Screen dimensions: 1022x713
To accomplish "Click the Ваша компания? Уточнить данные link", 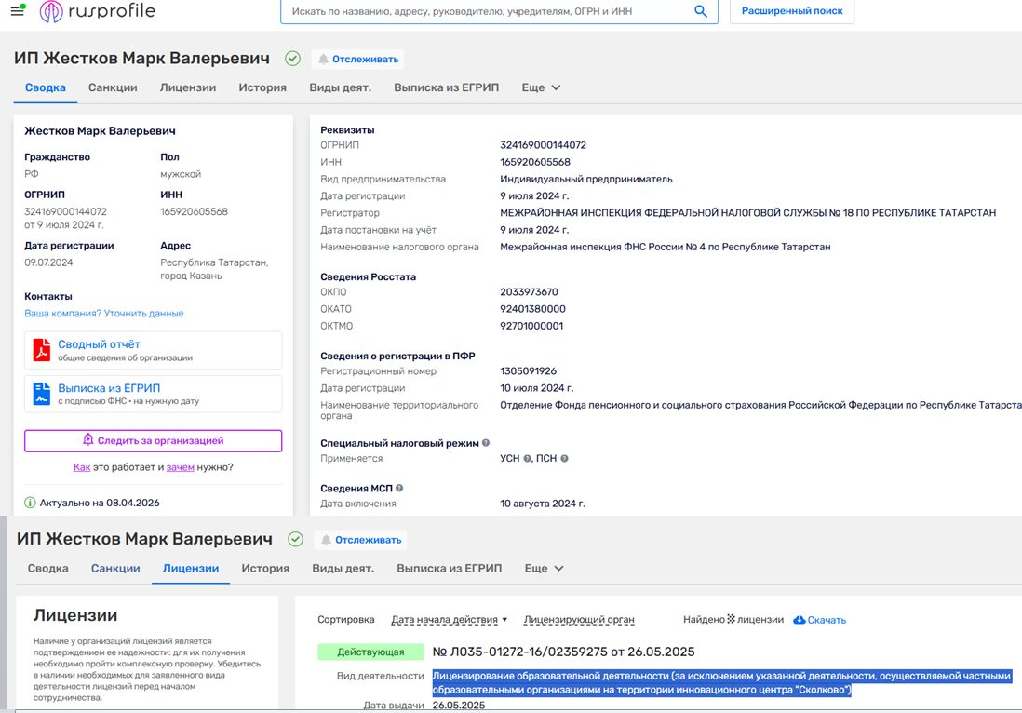I will 103,314.
